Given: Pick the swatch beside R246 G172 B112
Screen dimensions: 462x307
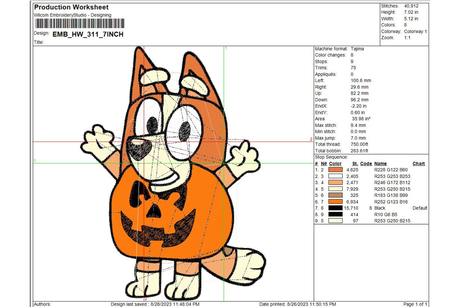Looking at the screenshot, I should (x=335, y=182).
